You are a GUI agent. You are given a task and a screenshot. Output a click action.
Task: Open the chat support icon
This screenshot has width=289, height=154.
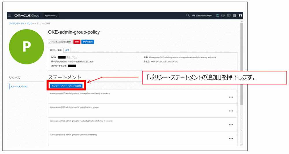pyautogui.click(x=229, y=16)
